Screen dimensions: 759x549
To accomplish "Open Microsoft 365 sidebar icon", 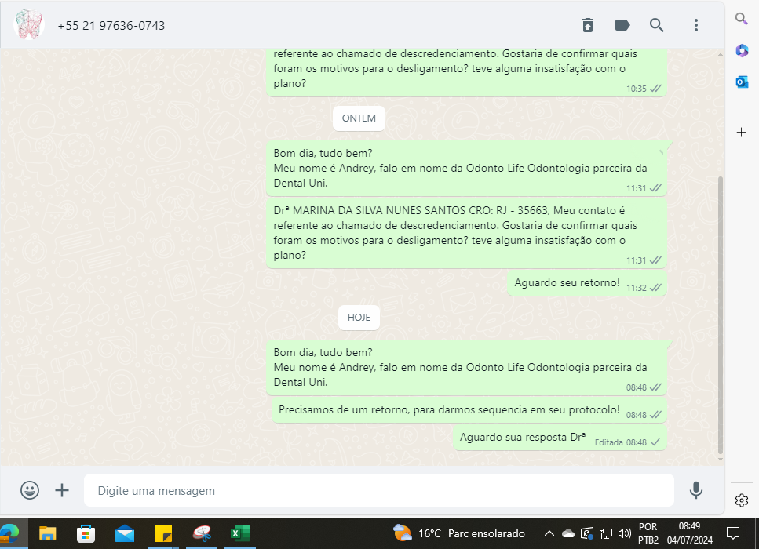I will [742, 50].
